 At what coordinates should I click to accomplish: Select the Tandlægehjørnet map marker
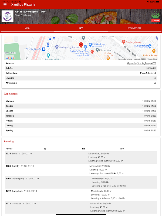124,42
